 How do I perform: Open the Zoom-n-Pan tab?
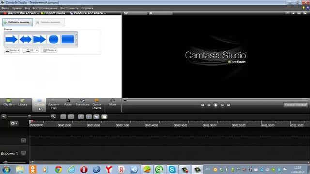coord(54,104)
